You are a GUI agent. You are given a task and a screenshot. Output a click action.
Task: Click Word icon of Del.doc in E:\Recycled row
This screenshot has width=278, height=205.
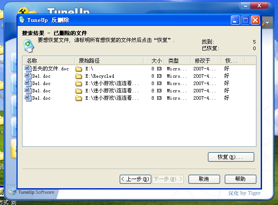28,76
